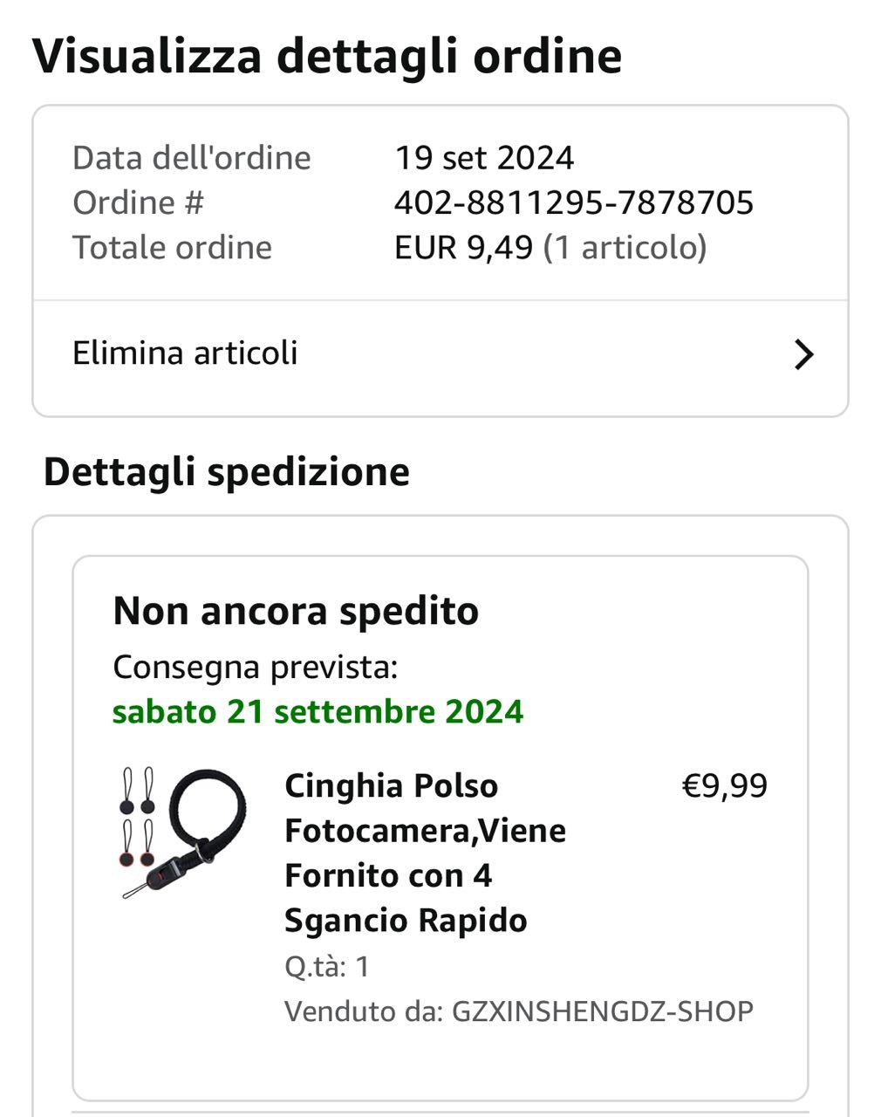Click the order date 19 set 2024

pyautogui.click(x=484, y=158)
